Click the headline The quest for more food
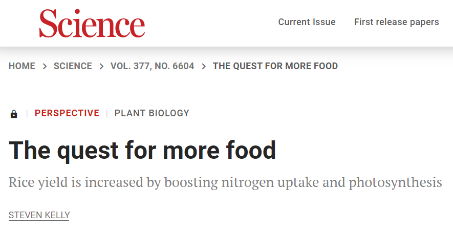 (x=142, y=151)
